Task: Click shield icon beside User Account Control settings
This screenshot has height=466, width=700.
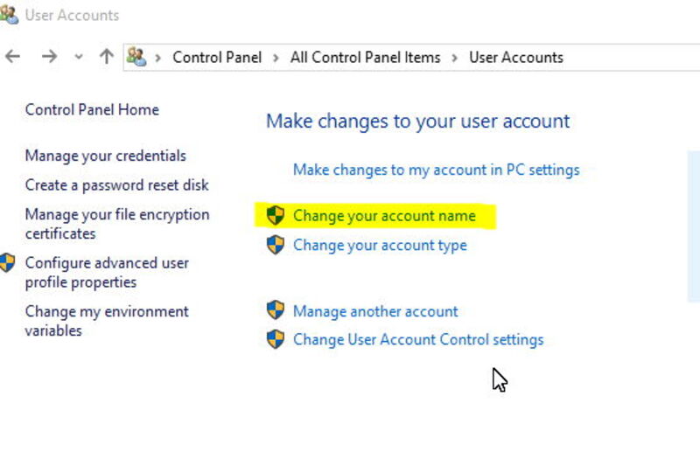Action: [276, 339]
